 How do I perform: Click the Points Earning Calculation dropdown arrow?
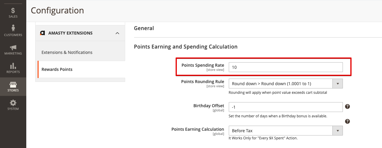(x=338, y=131)
